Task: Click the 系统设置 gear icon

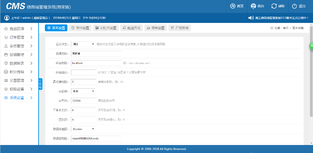Action: 6,98
